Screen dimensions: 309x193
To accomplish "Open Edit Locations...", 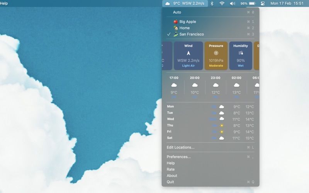I will tap(211, 147).
